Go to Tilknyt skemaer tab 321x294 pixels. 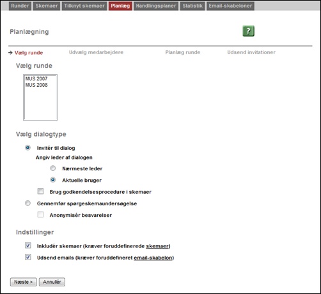(84, 6)
